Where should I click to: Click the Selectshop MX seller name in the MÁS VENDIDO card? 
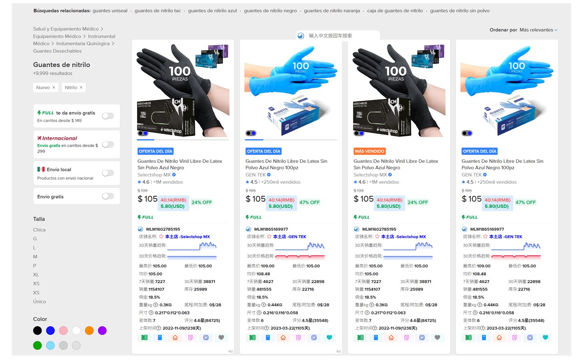point(370,175)
